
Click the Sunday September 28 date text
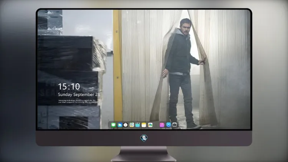coord(79,94)
